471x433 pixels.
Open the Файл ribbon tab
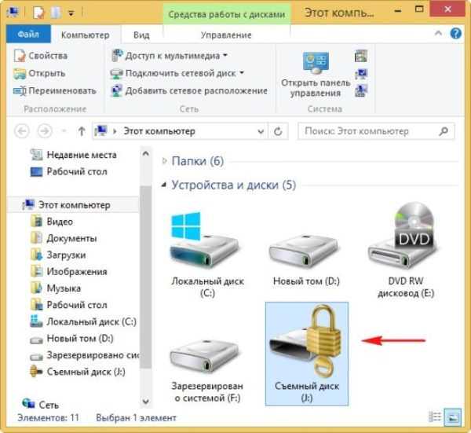point(28,35)
